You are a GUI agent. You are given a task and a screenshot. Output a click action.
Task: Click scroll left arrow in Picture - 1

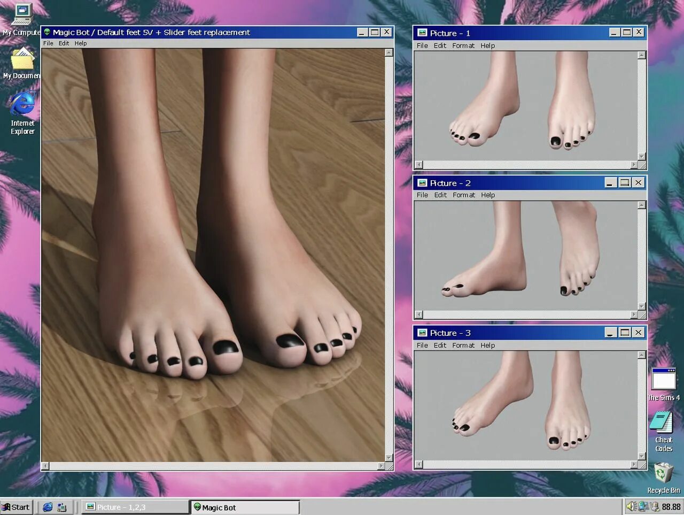click(419, 165)
